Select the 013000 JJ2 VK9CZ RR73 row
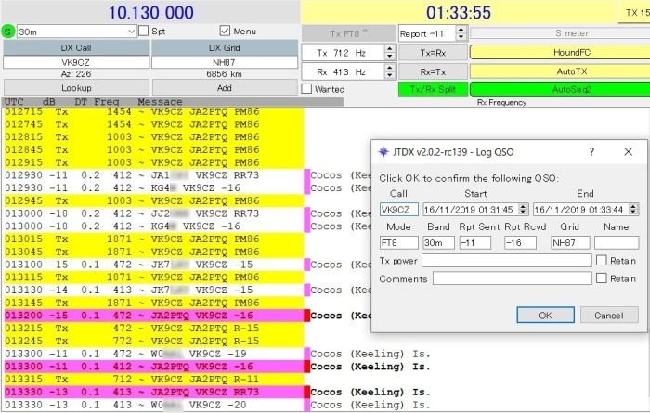650x413 pixels. pos(154,213)
